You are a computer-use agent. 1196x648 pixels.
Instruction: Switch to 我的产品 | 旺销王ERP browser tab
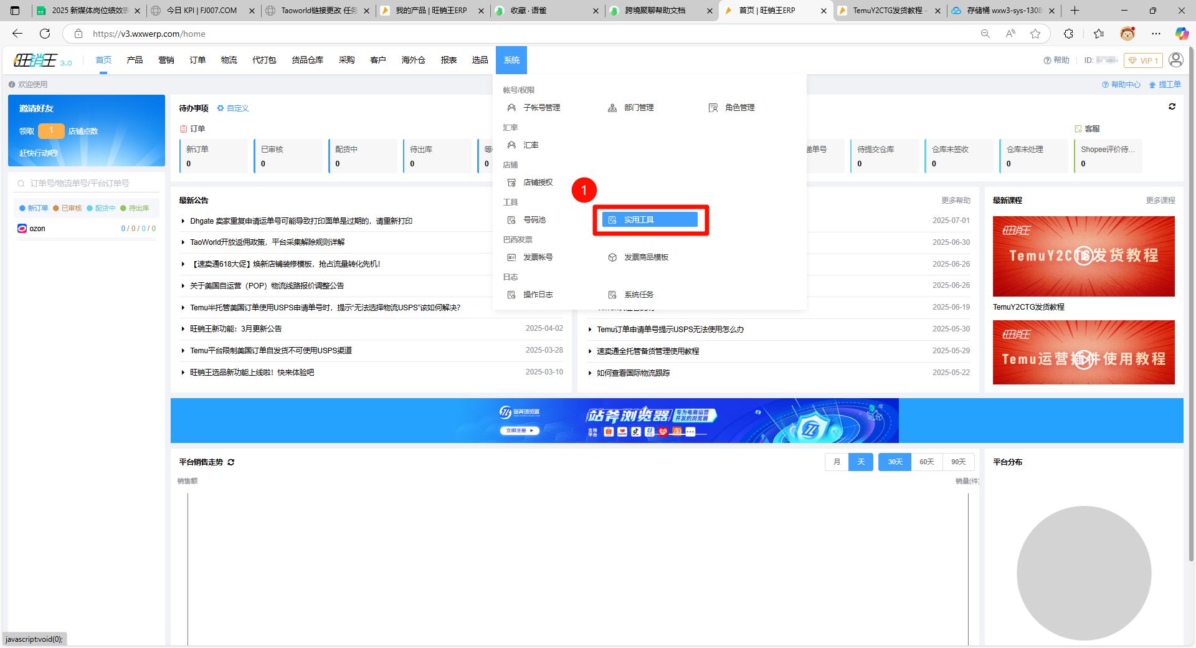click(432, 11)
